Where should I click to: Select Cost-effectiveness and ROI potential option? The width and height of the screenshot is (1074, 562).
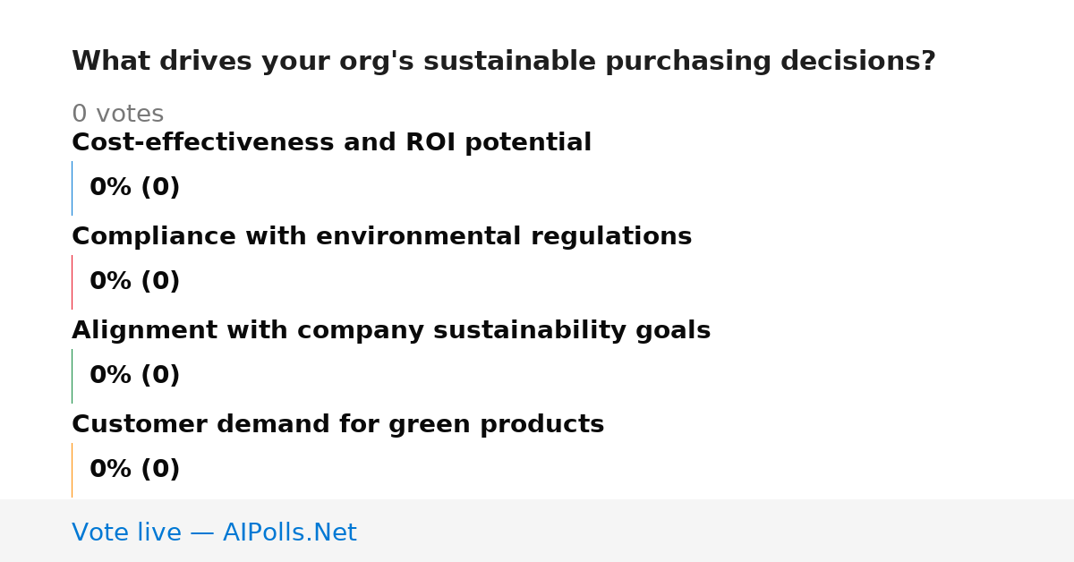(331, 142)
